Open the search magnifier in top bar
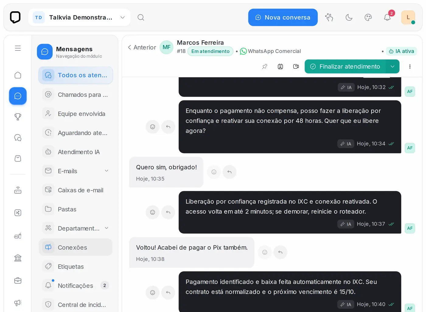426x312 pixels. pos(141,17)
